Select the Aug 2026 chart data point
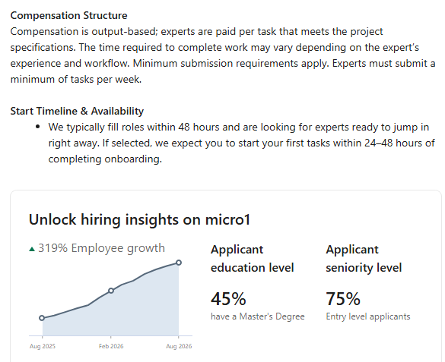Viewport: 445px width, 362px height. coord(179,263)
